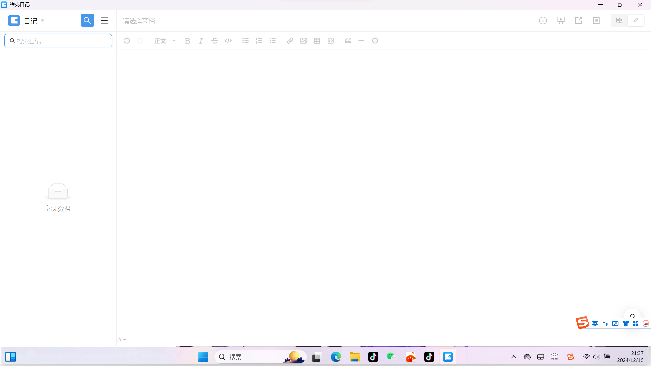Open Sogou toolbox grid icon
651x366 pixels.
tap(636, 324)
